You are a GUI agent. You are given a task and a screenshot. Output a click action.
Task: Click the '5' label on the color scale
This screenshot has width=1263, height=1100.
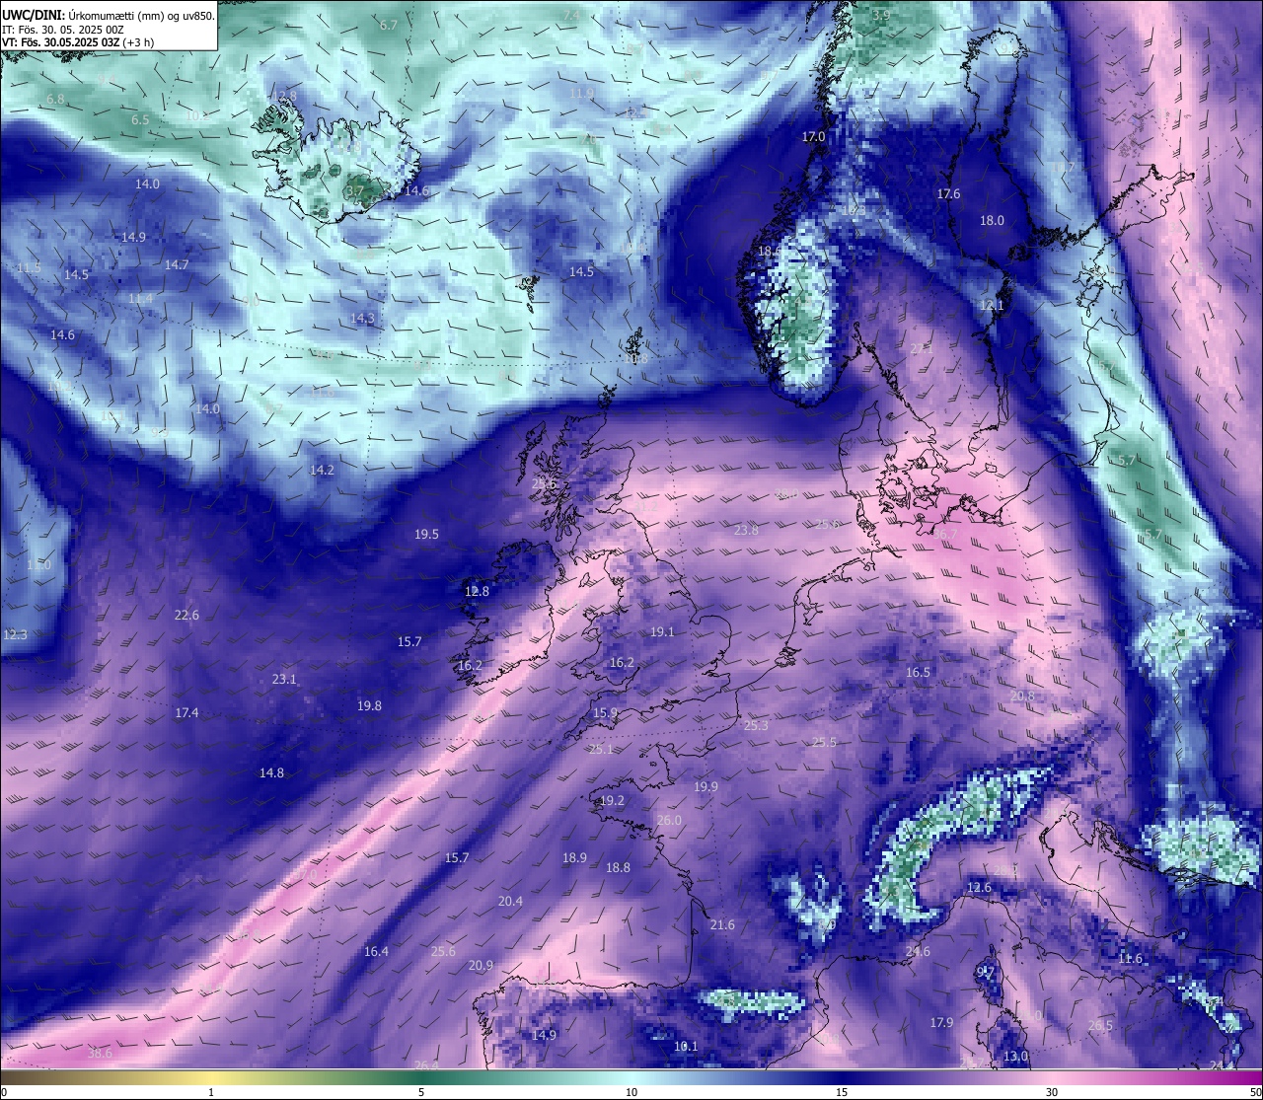click(x=421, y=1092)
